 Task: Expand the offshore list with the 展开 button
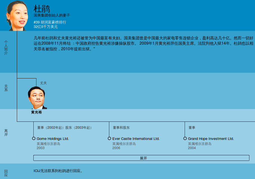141,158
